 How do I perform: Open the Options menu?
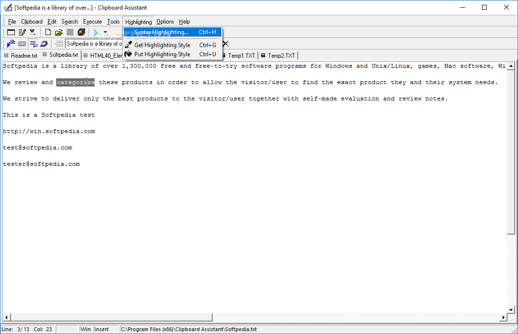[x=165, y=22]
